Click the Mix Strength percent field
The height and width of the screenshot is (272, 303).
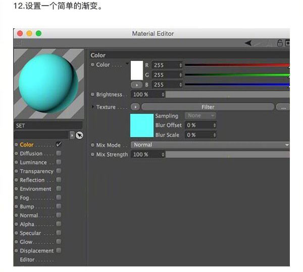(148, 154)
